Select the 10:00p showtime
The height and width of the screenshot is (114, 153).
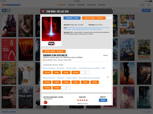pyautogui.click(x=76, y=72)
